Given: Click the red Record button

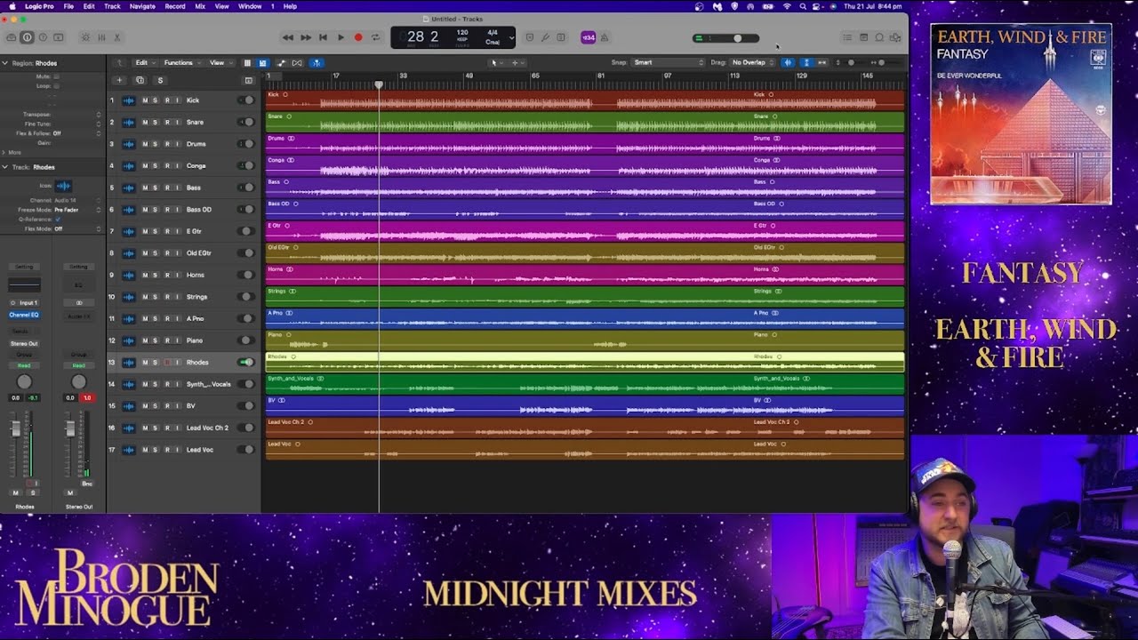Looking at the screenshot, I should point(358,37).
